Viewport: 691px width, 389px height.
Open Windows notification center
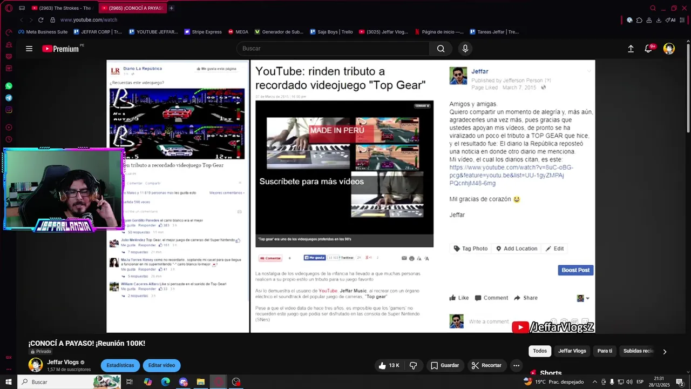coord(680,382)
